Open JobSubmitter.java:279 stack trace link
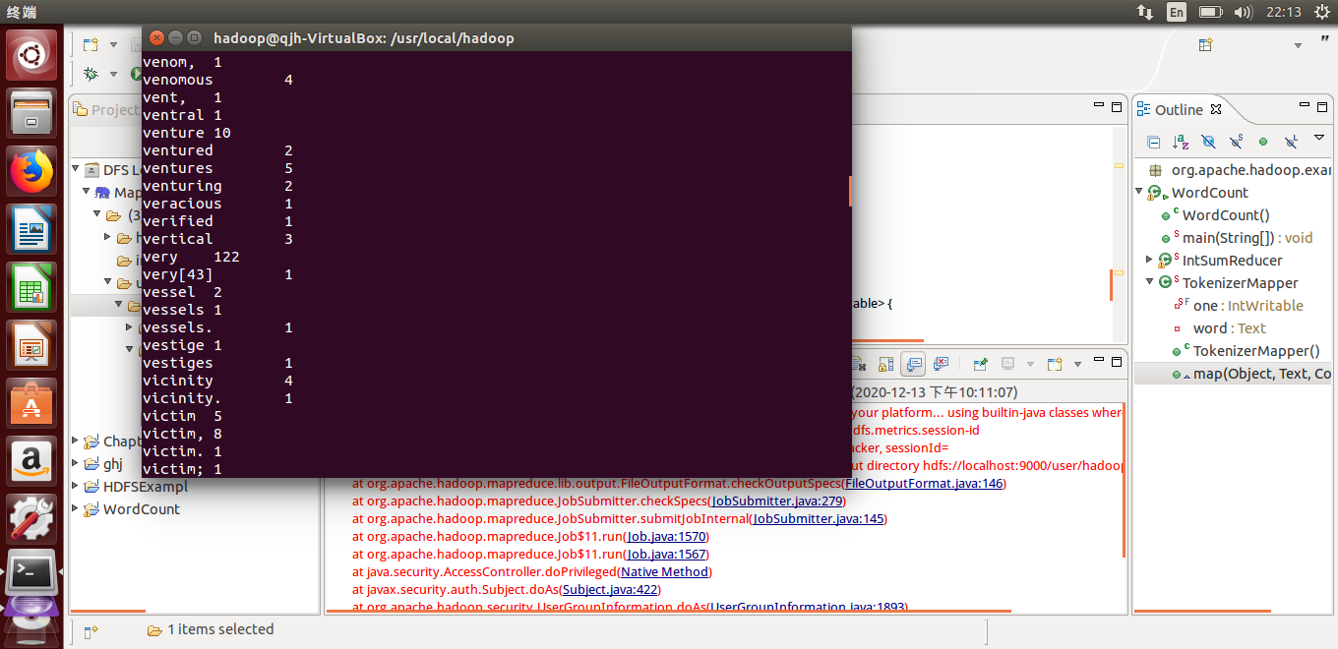The image size is (1338, 649). pos(777,501)
